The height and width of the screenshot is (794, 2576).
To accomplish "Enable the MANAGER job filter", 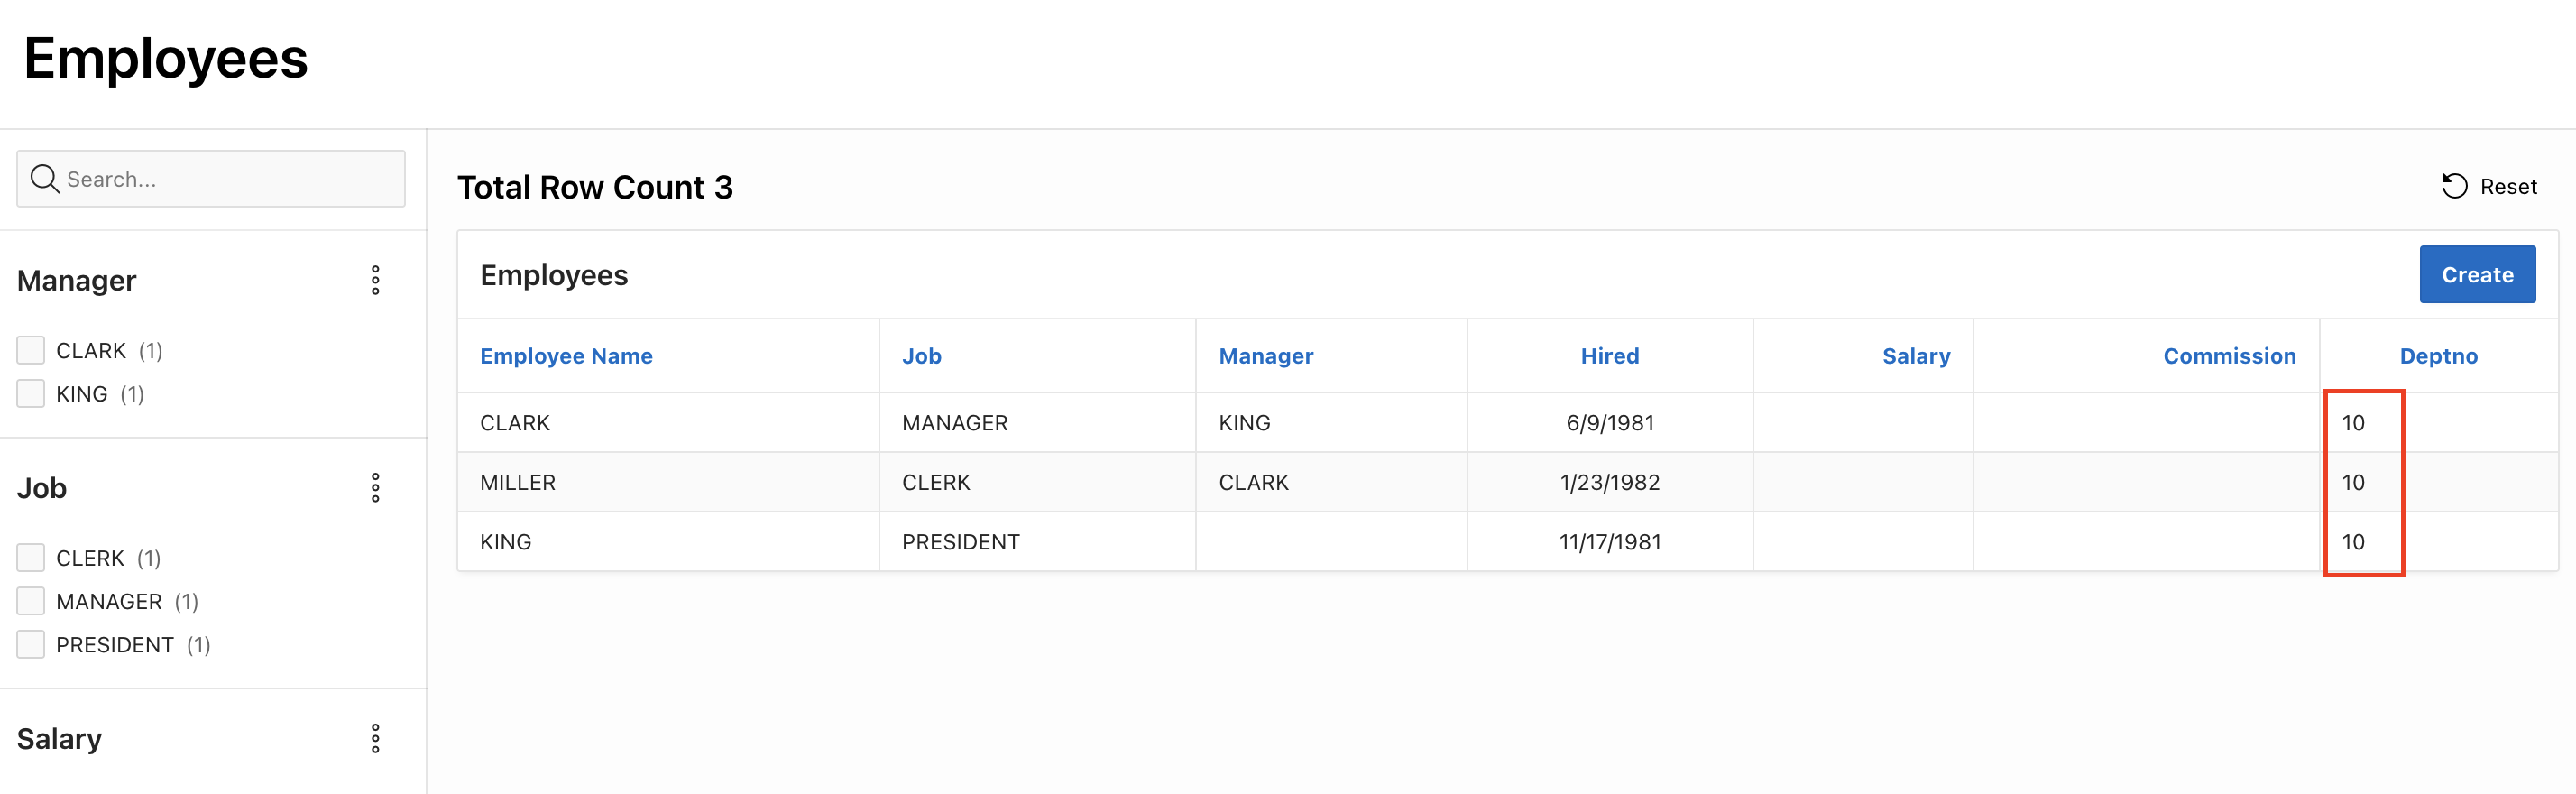I will [31, 601].
